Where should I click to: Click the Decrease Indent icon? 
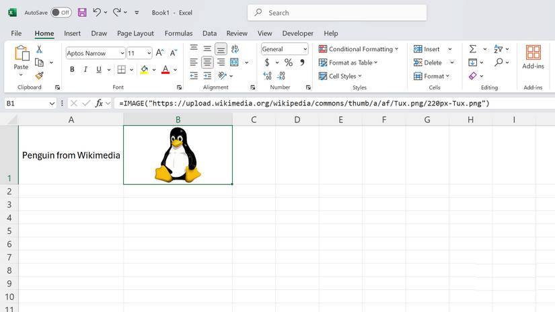pyautogui.click(x=194, y=76)
